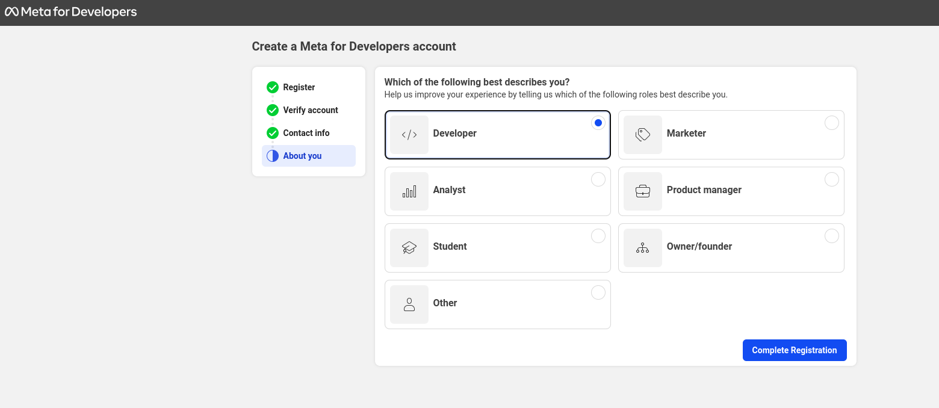
Task: Click the Analyst role label
Action: point(450,190)
